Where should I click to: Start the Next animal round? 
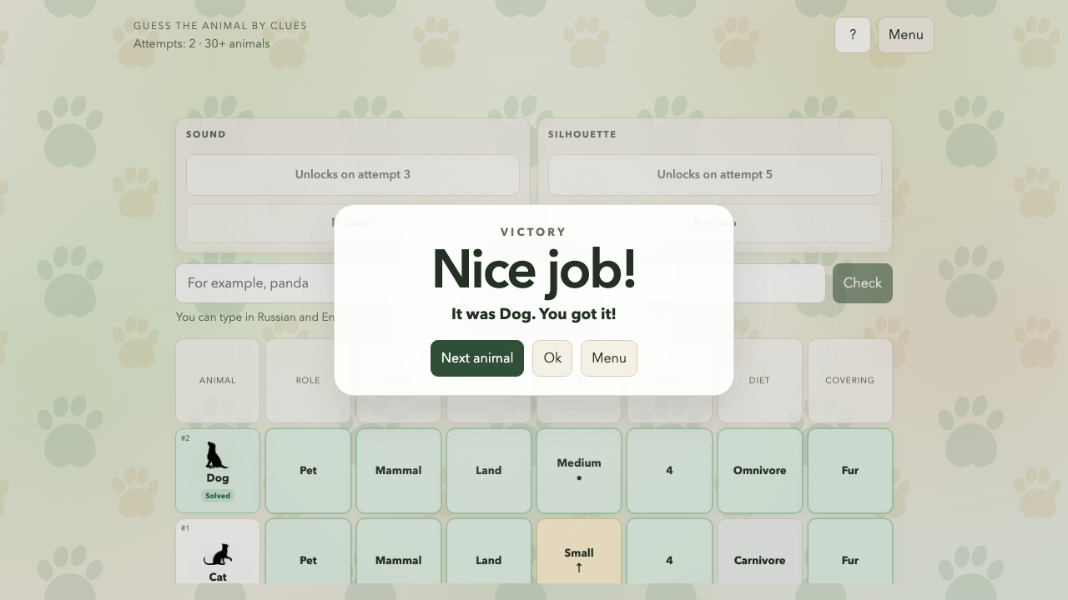click(x=477, y=358)
